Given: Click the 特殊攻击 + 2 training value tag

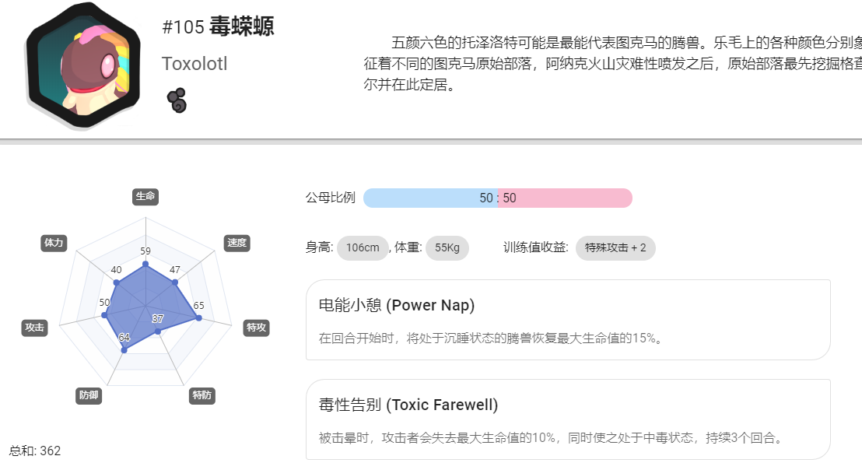Looking at the screenshot, I should click(615, 248).
